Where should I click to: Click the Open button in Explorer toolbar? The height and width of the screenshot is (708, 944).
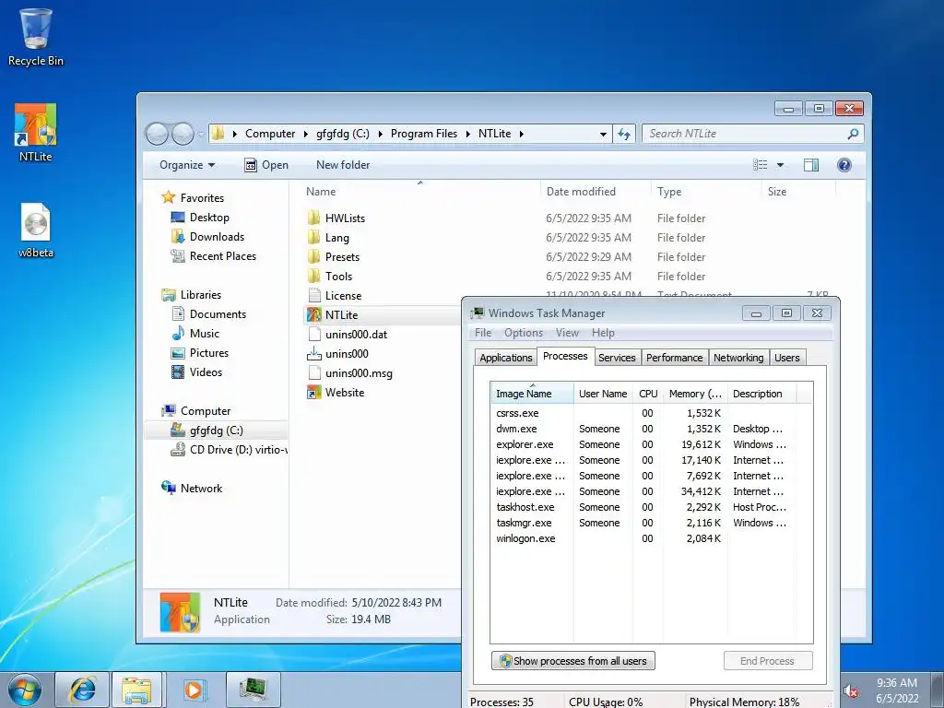(266, 165)
